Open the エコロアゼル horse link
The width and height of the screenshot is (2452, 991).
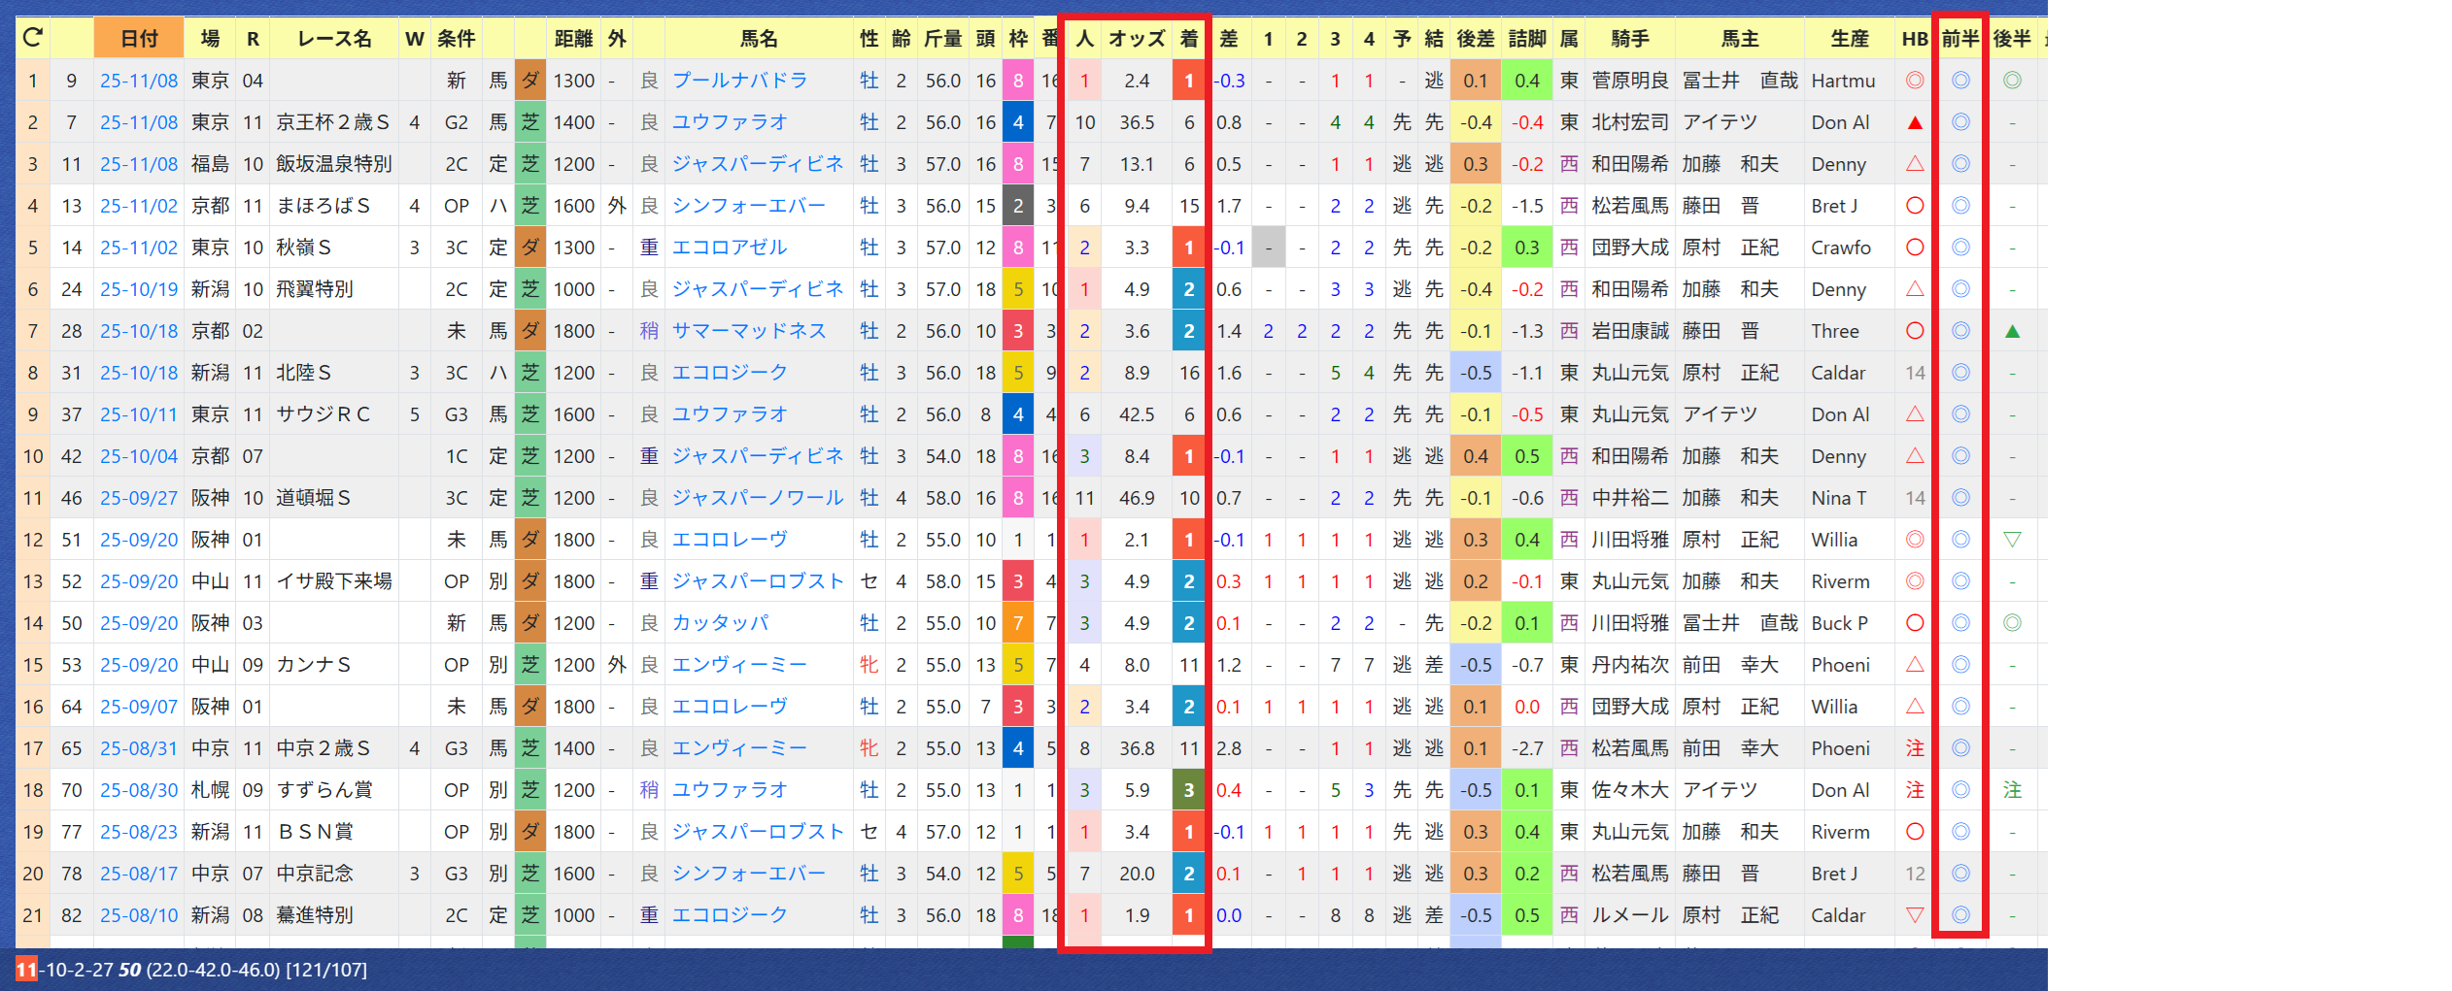[730, 248]
